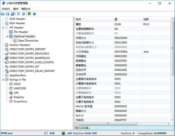The width and height of the screenshot is (175, 136).
Task: Click the PE32 comment cell
Action: 146,24
